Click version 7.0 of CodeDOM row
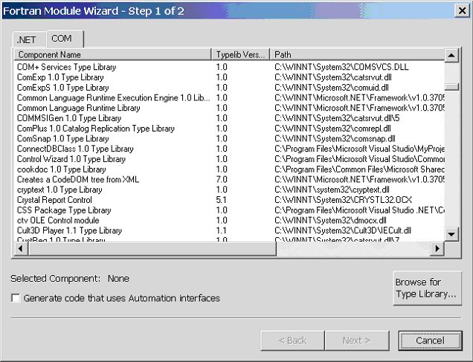 tap(222, 180)
